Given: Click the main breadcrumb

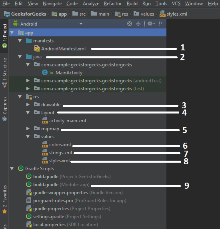Looking at the screenshot, I should [x=100, y=14].
